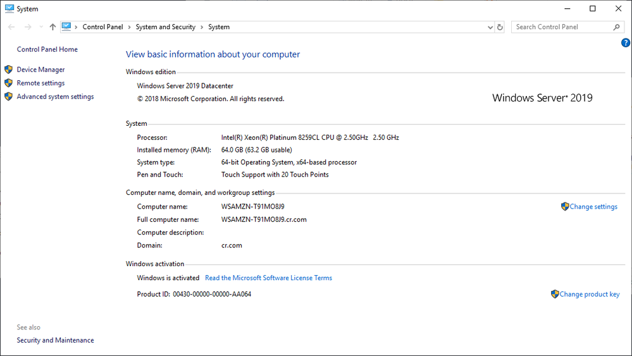Click the domain value 'cr.com'
This screenshot has height=356, width=632.
232,245
